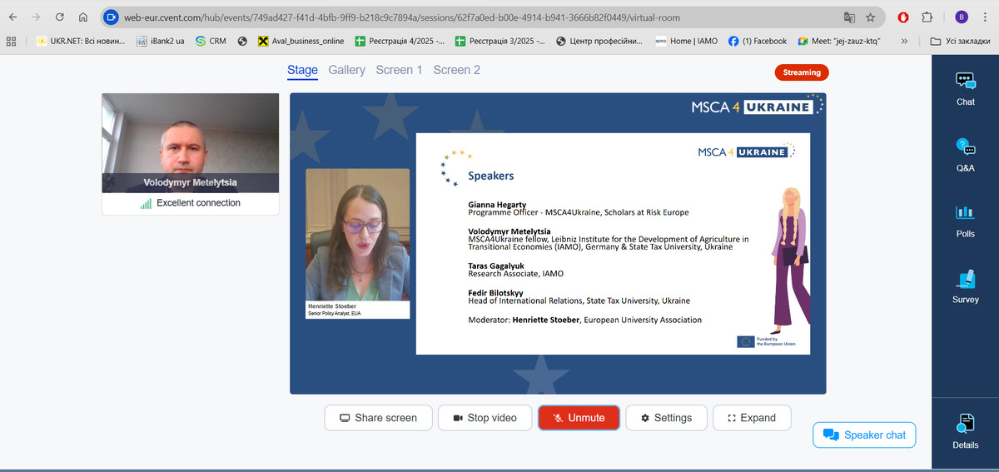Click the Share screen button
Screen dimensions: 999x472
pyautogui.click(x=378, y=418)
